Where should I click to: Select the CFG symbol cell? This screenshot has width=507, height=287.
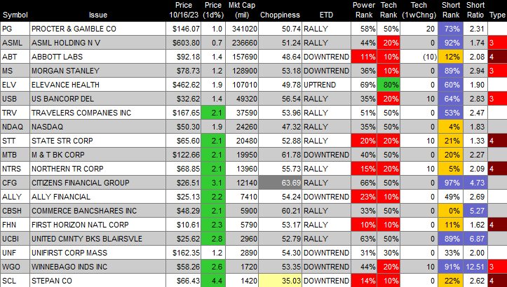pyautogui.click(x=15, y=183)
